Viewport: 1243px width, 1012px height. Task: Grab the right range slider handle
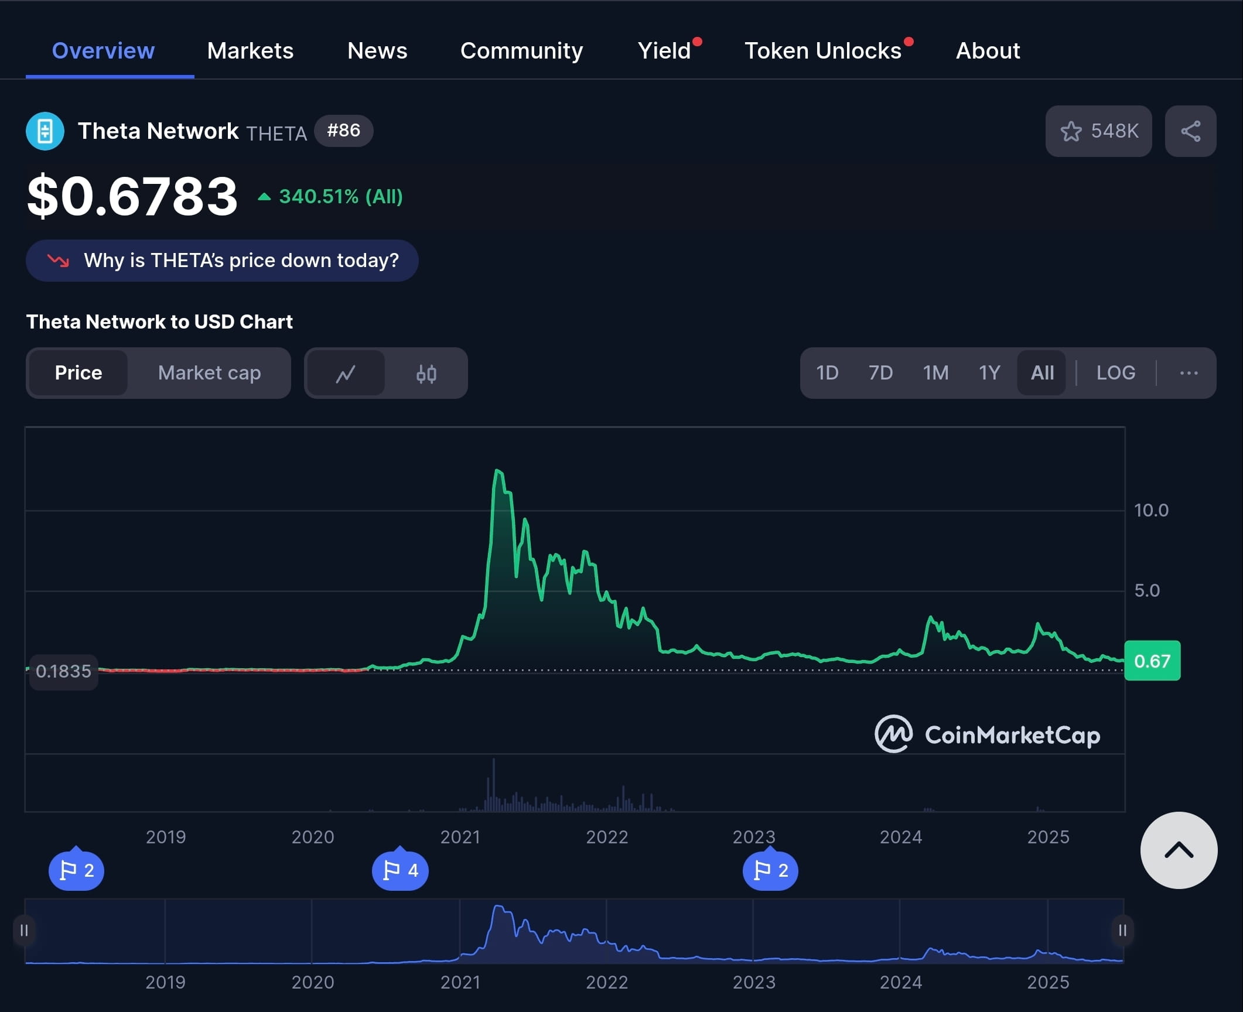1122,930
